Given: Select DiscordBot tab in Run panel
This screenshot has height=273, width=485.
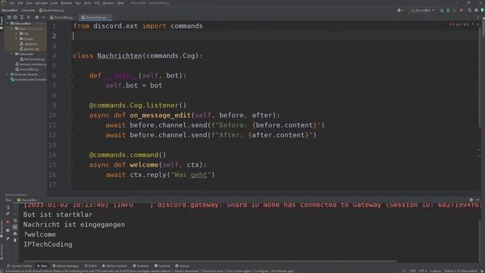Looking at the screenshot, I should tap(27, 200).
